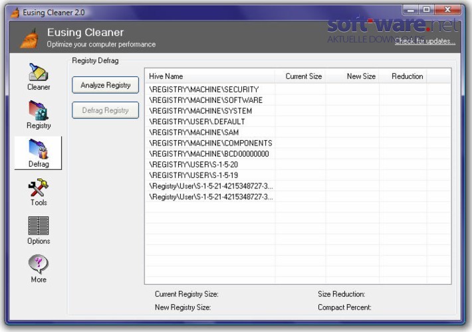Click the Eusing Cleaner broom logo
This screenshot has height=332, width=472.
coord(30,39)
